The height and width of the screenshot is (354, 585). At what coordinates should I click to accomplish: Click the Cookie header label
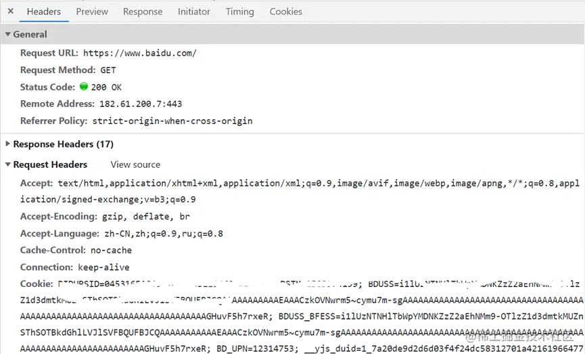pos(37,284)
